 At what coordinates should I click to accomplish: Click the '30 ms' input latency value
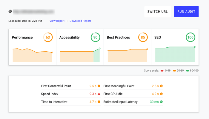[x=154, y=102]
